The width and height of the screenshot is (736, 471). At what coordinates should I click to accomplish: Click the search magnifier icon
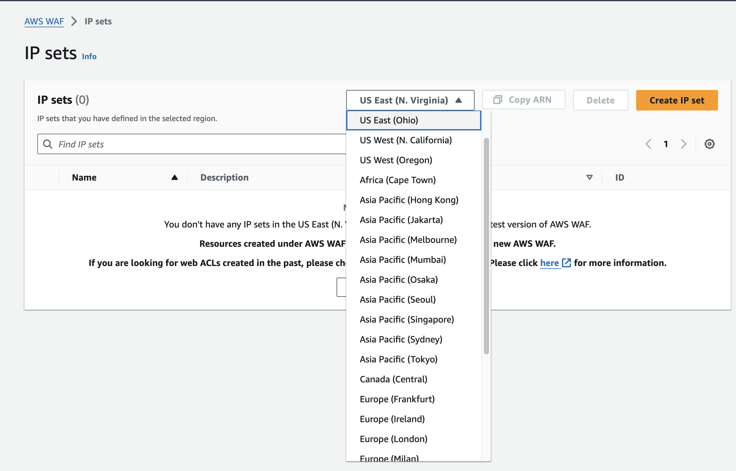[x=48, y=144]
